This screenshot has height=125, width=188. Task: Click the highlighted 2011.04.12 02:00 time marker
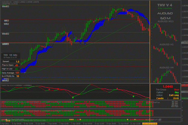point(150,123)
